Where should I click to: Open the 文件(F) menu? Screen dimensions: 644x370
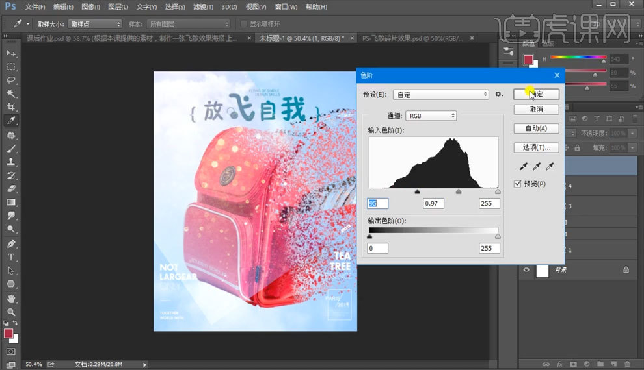(x=35, y=7)
